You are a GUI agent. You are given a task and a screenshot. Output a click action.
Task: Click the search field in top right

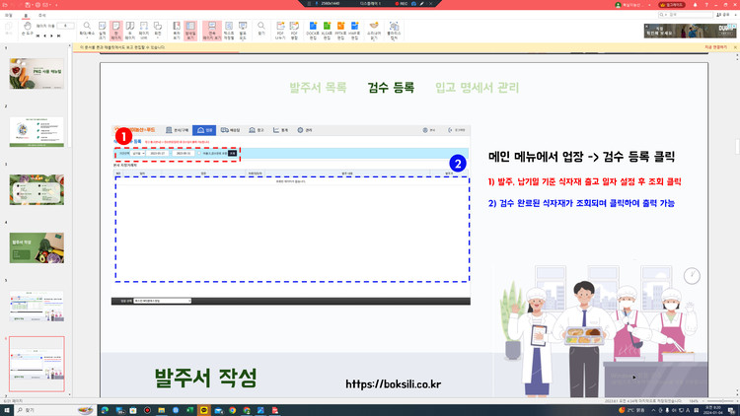click(686, 15)
